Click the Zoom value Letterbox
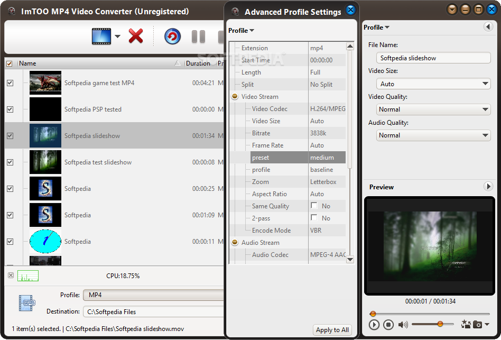 click(323, 181)
